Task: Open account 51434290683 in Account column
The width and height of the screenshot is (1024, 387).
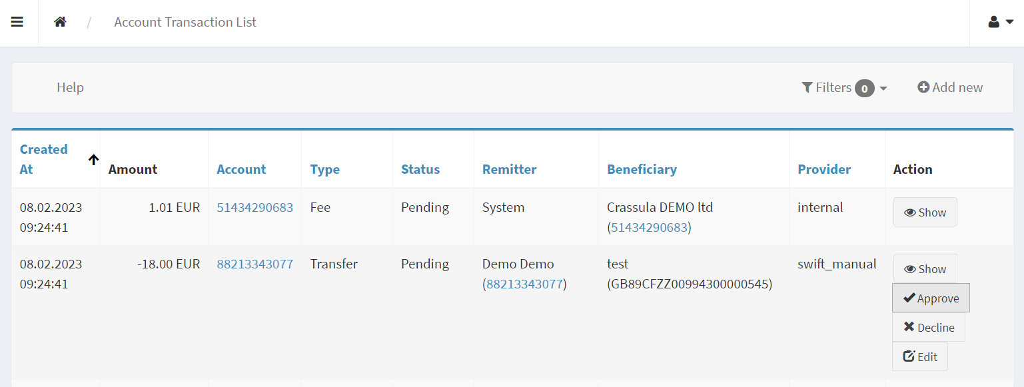Action: [255, 207]
